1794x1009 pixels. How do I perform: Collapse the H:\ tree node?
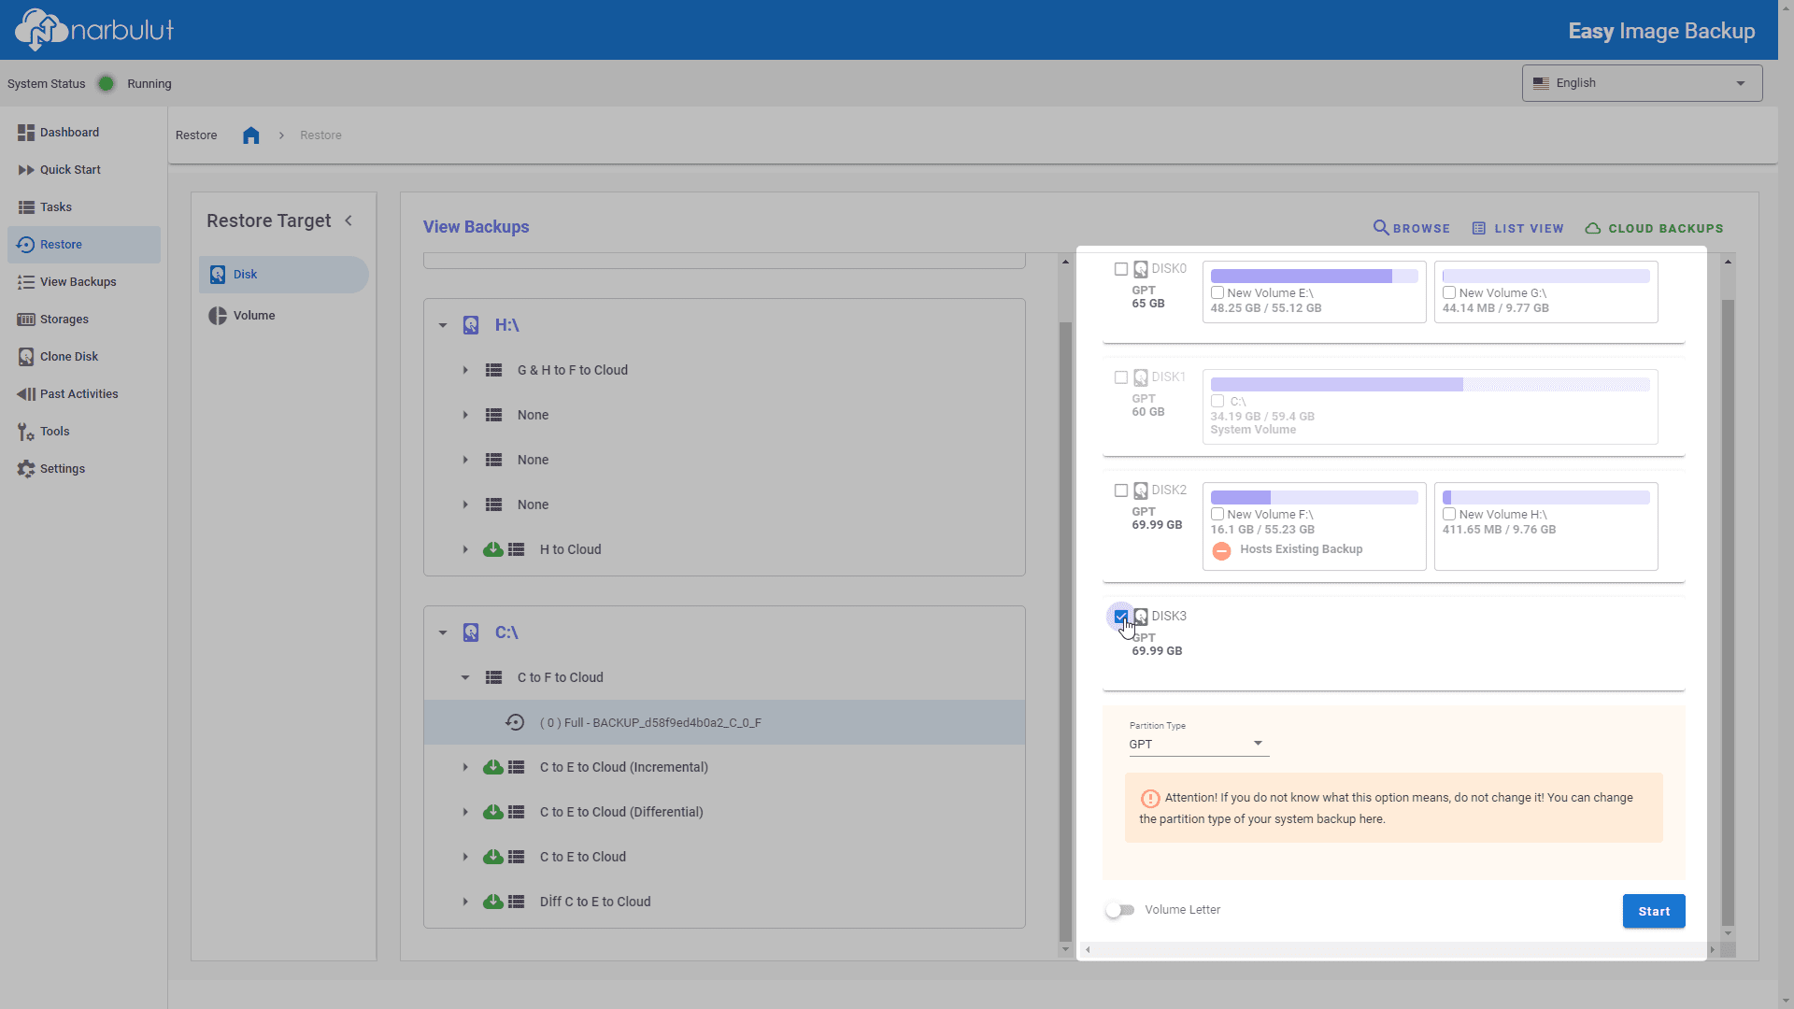coord(443,325)
